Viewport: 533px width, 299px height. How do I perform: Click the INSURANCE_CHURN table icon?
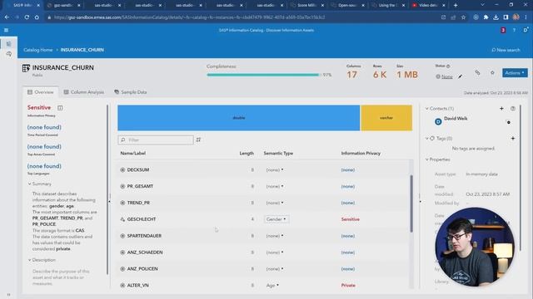(x=26, y=68)
